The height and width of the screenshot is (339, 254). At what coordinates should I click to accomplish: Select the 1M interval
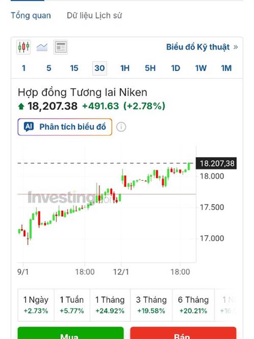tap(226, 68)
